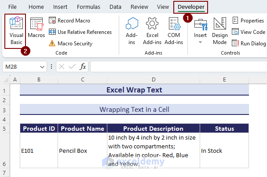The width and height of the screenshot is (267, 177).
Task: Open the Visual Basic editor
Action: click(x=16, y=31)
